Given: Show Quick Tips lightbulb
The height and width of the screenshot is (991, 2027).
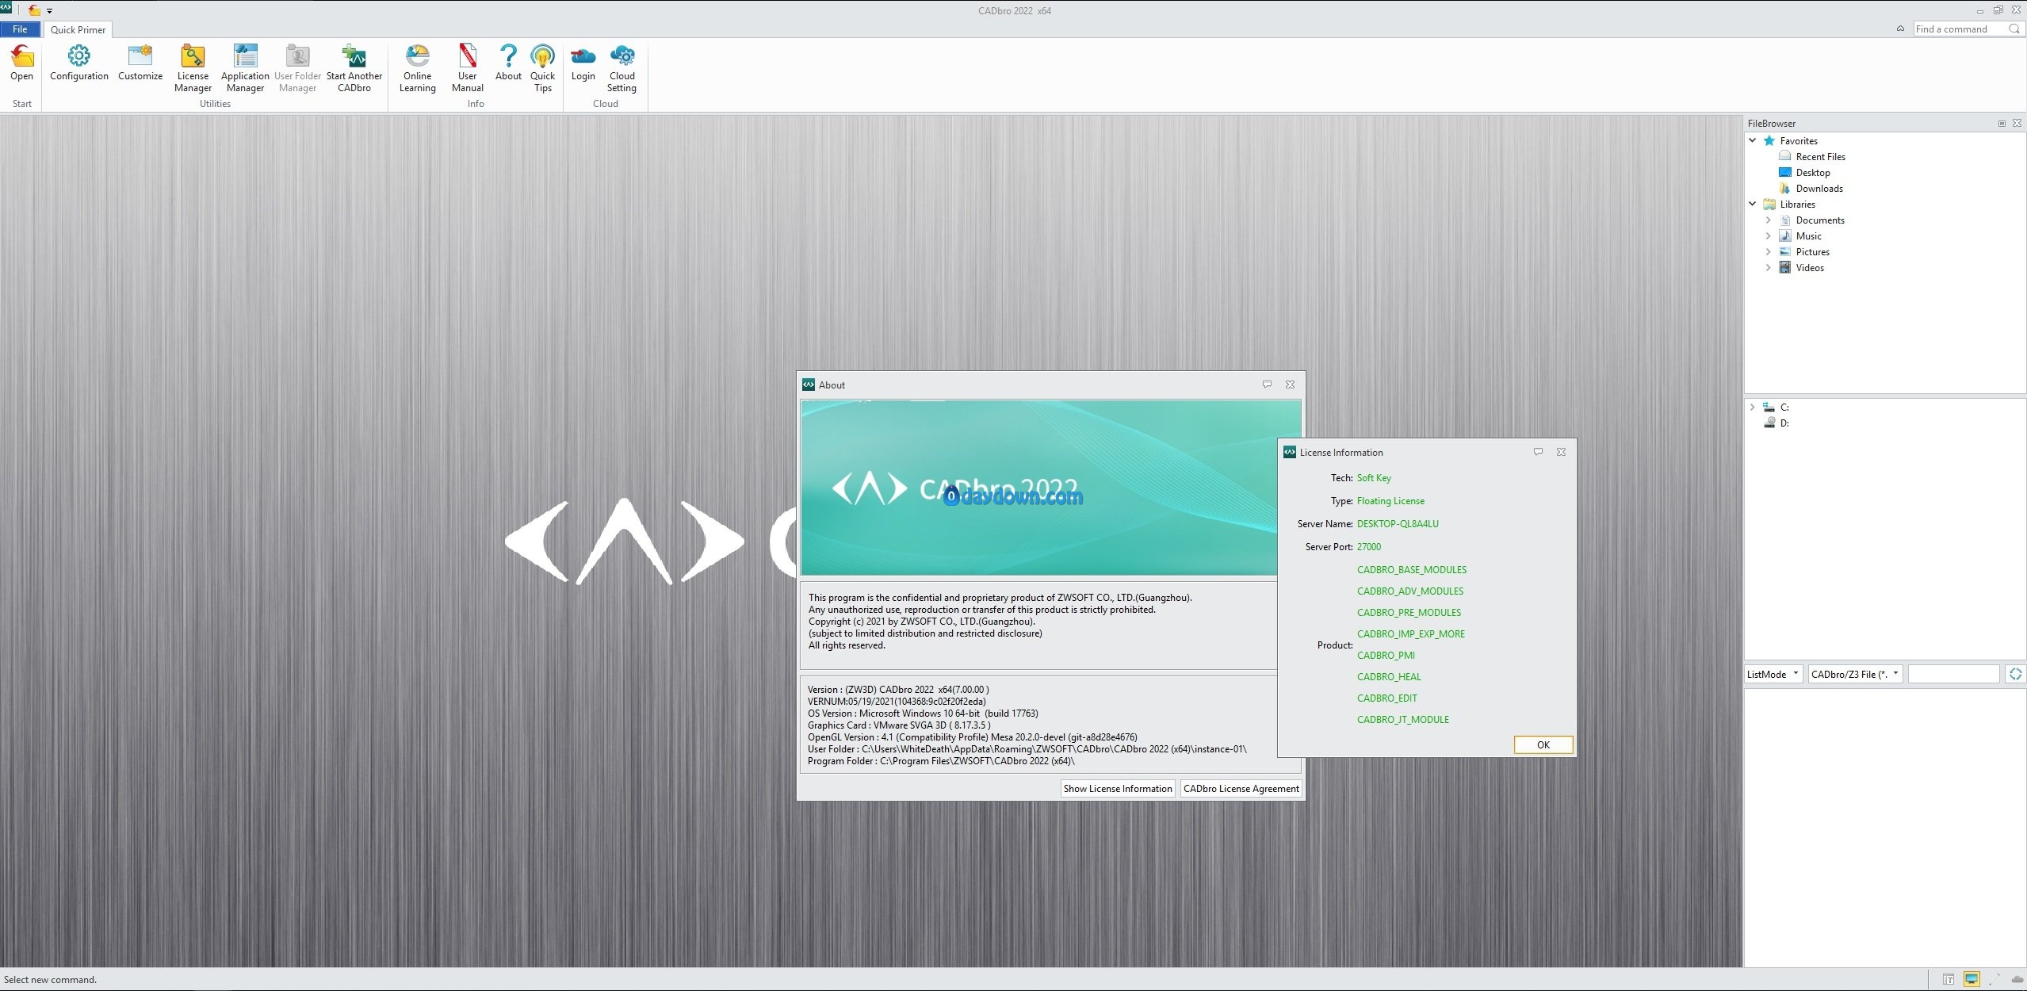Looking at the screenshot, I should [542, 57].
